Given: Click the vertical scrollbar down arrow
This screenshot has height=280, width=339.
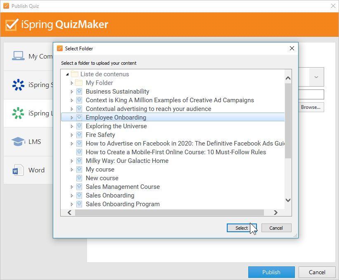Looking at the screenshot, I should (288, 200).
